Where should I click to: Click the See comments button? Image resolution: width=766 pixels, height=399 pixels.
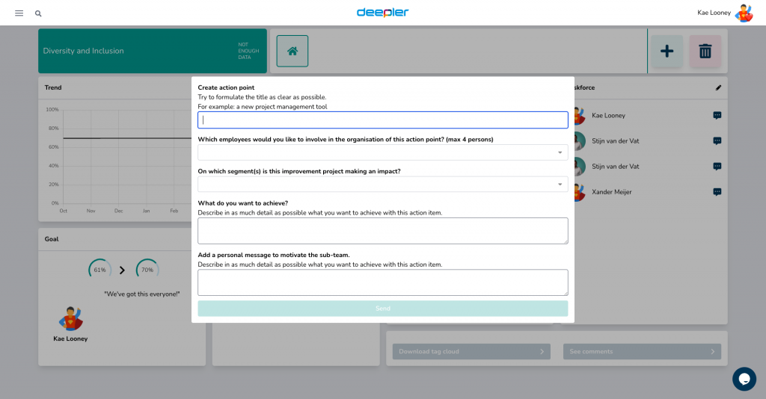coord(642,351)
